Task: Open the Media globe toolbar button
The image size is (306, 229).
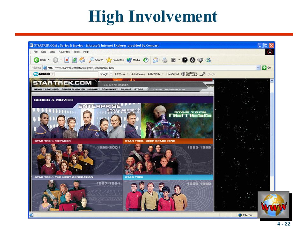Action: pyautogui.click(x=133, y=60)
